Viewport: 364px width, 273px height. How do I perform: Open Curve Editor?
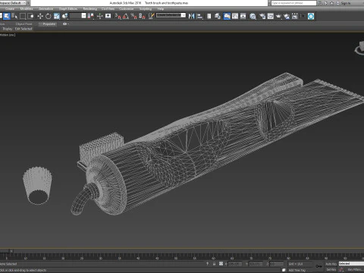coord(235,16)
